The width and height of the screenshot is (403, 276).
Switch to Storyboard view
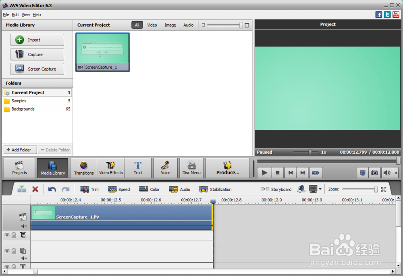(x=276, y=189)
